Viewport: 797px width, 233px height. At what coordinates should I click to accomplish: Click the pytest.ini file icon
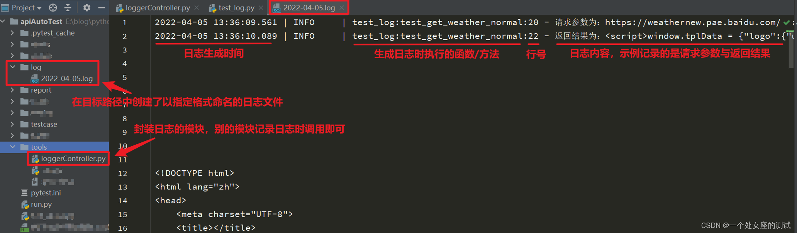25,193
